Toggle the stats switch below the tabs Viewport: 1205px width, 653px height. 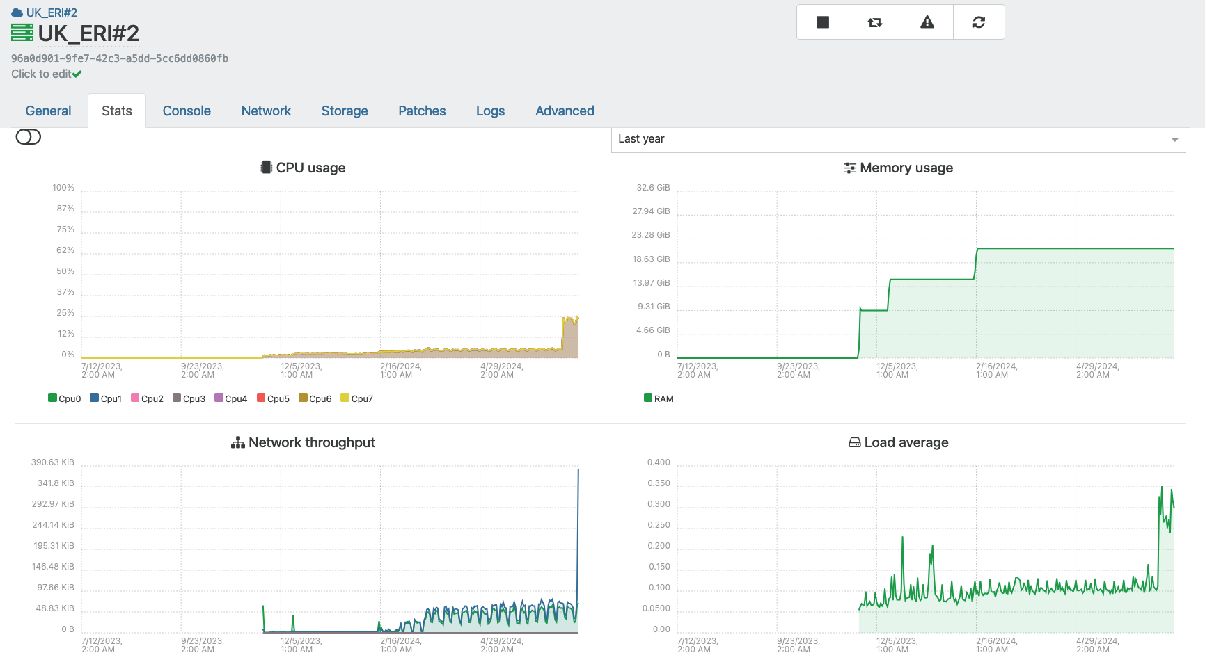(29, 137)
